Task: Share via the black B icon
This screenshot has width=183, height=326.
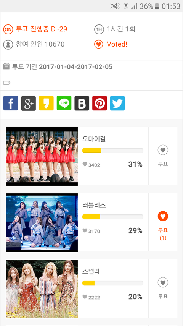Action: coord(82,103)
